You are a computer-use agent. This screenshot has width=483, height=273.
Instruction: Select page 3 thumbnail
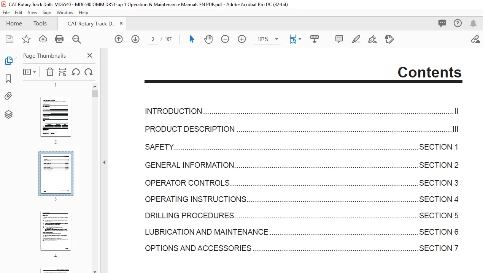56,174
